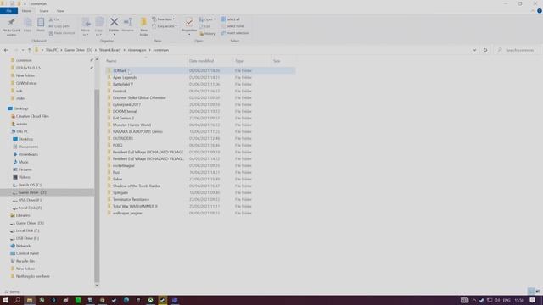543x305 pixels.
Task: Click This PC in the address breadcrumb
Action: click(x=52, y=50)
